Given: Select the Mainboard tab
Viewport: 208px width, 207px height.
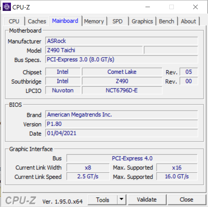Looking at the screenshot, I should click(65, 21).
